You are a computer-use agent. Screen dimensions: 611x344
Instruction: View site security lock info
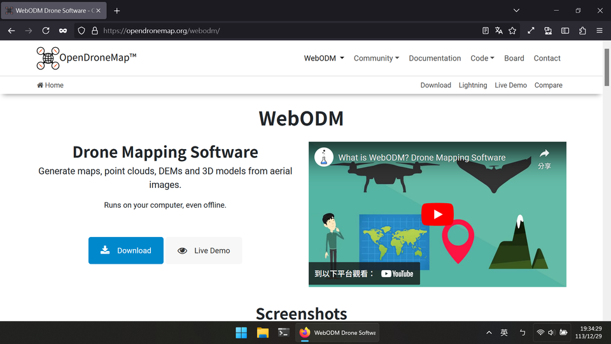95,31
